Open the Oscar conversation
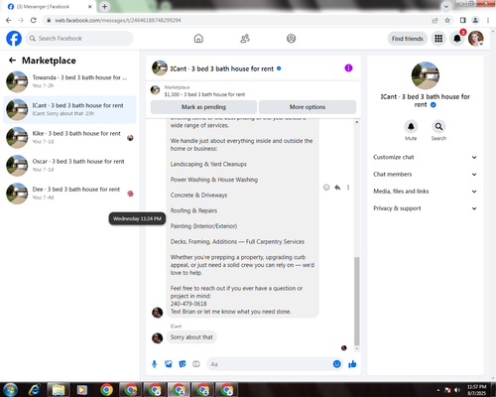Image resolution: width=496 pixels, height=397 pixels. [x=69, y=166]
